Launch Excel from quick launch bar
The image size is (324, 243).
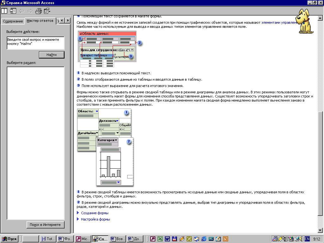(x=160, y=239)
